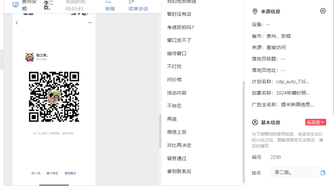
Task: Click the quick reply list scrollbar
Action: tap(244, 132)
